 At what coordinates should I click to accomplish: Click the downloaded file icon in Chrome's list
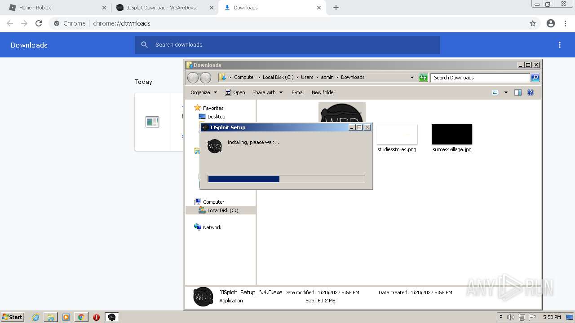point(152,122)
